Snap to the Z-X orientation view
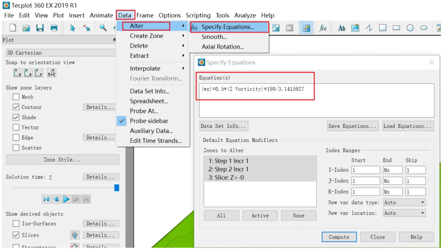Screen dimensions: 441x250 click(x=28, y=73)
